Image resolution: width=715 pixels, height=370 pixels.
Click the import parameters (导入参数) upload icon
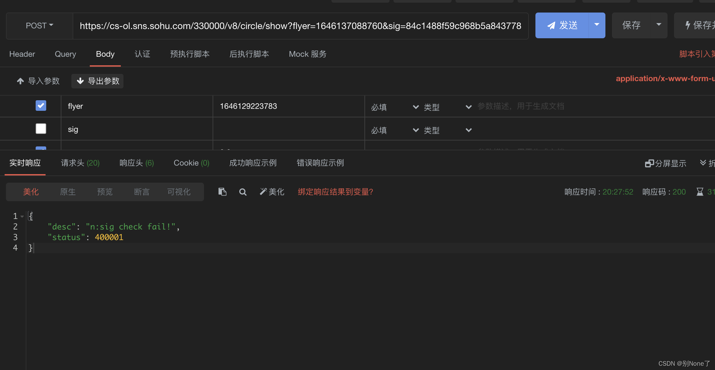(x=20, y=81)
